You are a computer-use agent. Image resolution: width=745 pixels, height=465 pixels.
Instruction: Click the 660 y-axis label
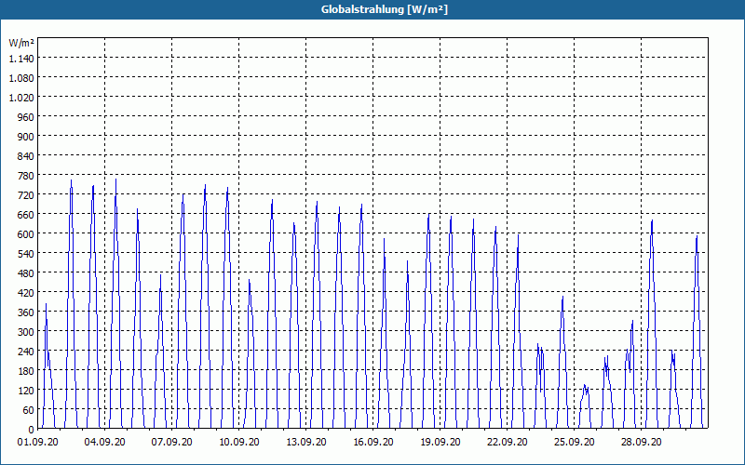(26, 215)
